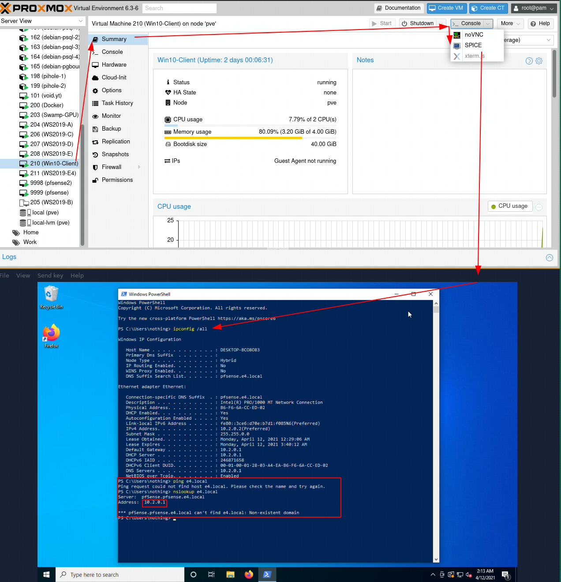561x582 pixels.
Task: Launch Firefox from the Windows desktop shortcut
Action: (51, 336)
